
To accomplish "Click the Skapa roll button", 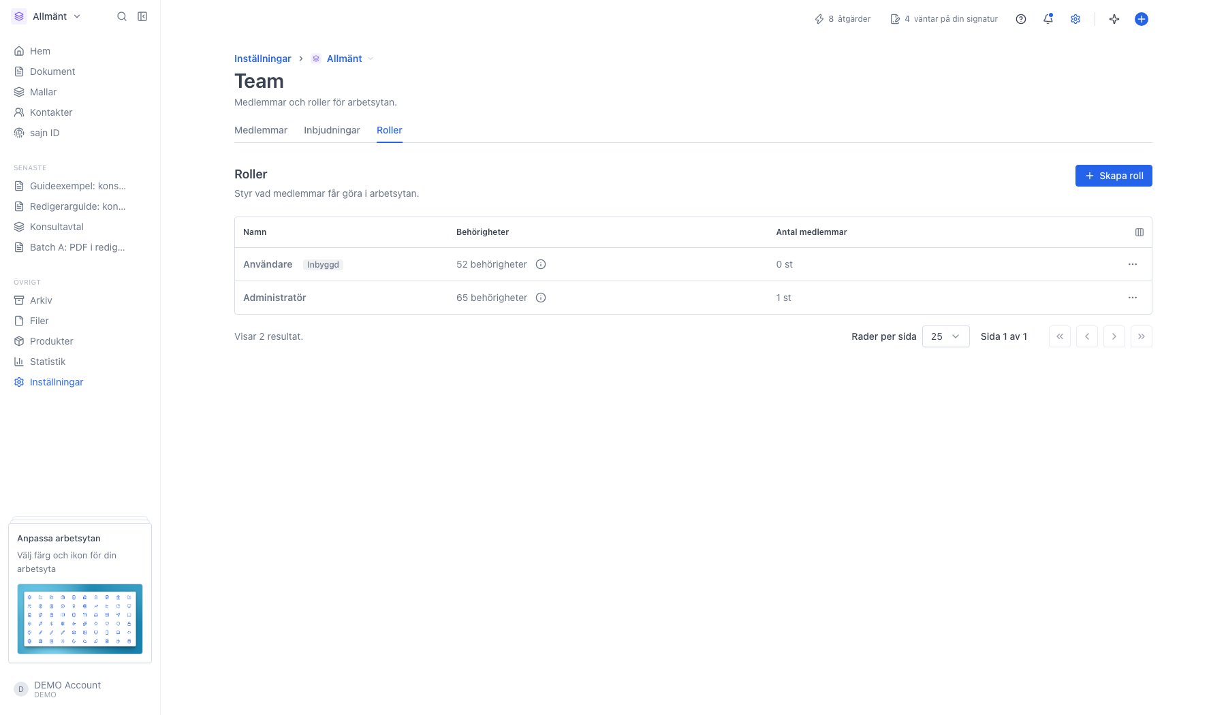I will (x=1114, y=176).
